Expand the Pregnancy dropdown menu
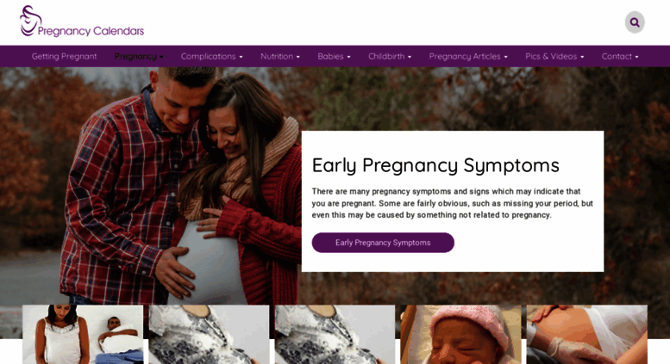This screenshot has width=670, height=364. [139, 56]
